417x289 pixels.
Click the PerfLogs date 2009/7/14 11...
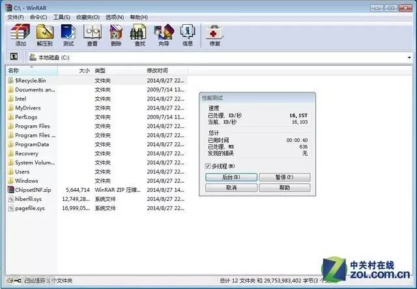[x=165, y=117]
